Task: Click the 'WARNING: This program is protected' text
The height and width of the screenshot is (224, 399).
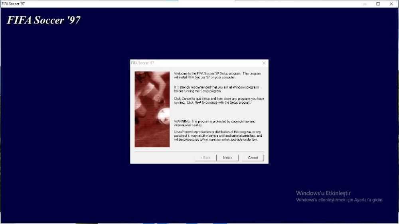Action: 215,123
